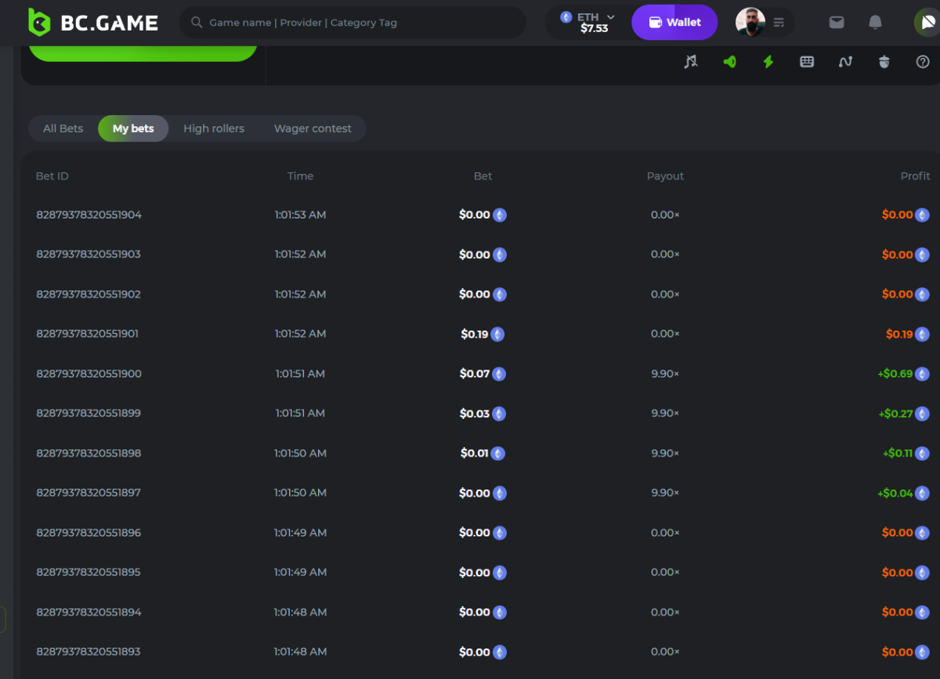Viewport: 940px width, 679px height.
Task: Open the question mark help icon
Action: click(923, 62)
